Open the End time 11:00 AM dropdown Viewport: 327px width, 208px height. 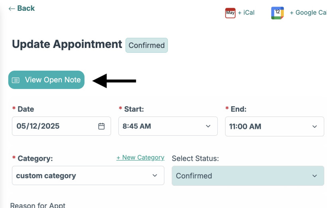[274, 126]
